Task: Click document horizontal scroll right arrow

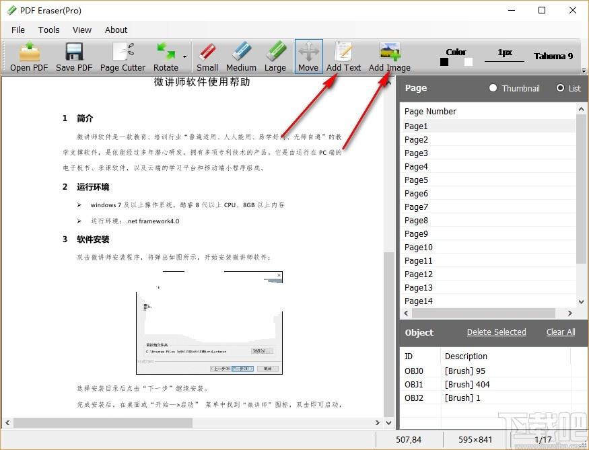Action: pos(378,423)
